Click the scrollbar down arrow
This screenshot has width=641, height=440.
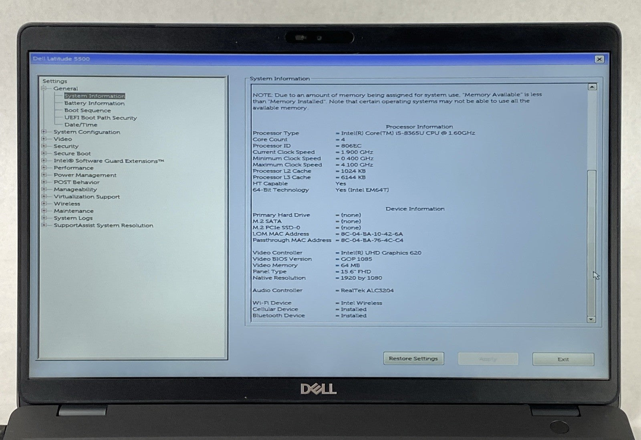(x=591, y=319)
